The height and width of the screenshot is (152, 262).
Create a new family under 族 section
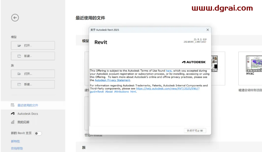point(33,84)
